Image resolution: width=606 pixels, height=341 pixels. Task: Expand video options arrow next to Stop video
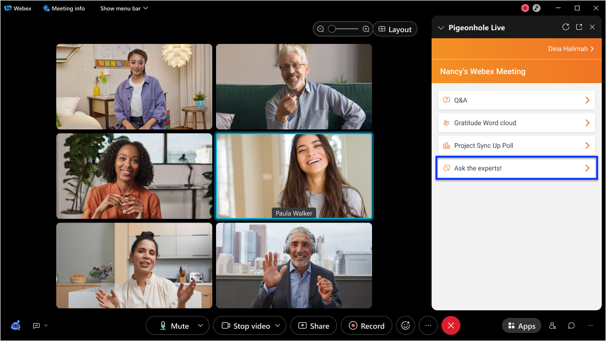point(278,326)
